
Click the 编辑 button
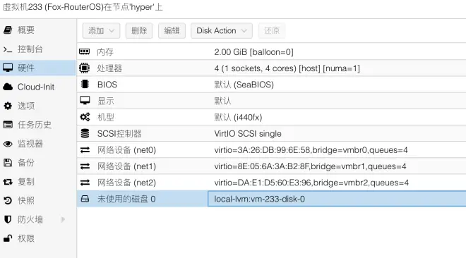pyautogui.click(x=172, y=30)
